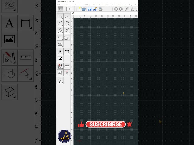Click the red thumbs-up like icon
Image resolution: width=194 pixels, height=145 pixels.
click(x=81, y=124)
